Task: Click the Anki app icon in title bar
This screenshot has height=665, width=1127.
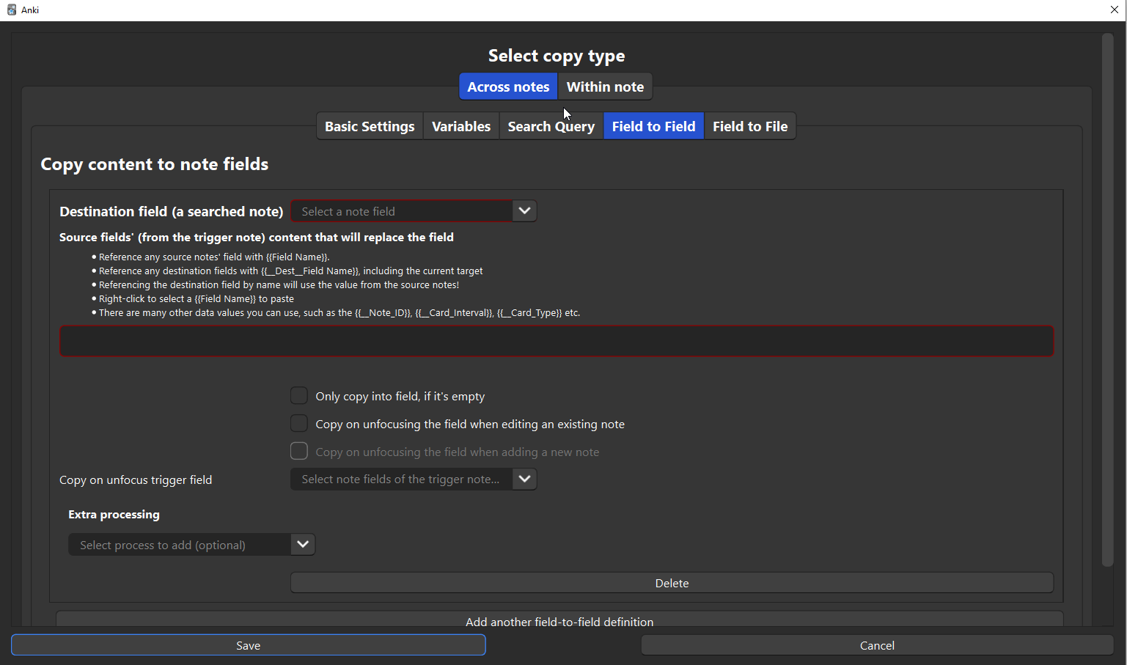Action: click(x=12, y=10)
